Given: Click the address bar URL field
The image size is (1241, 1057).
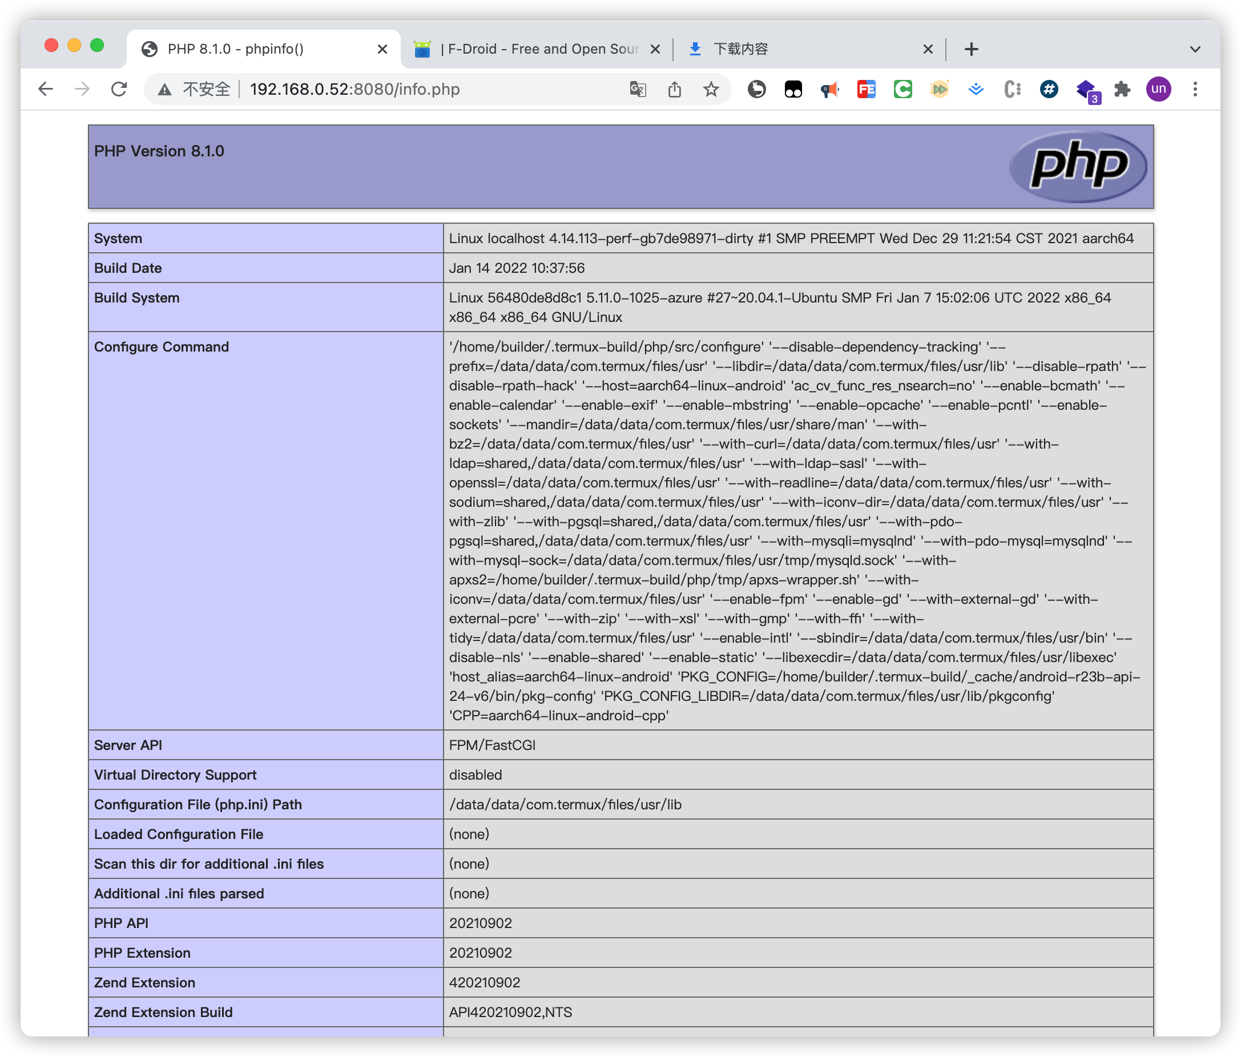Looking at the screenshot, I should 354,88.
